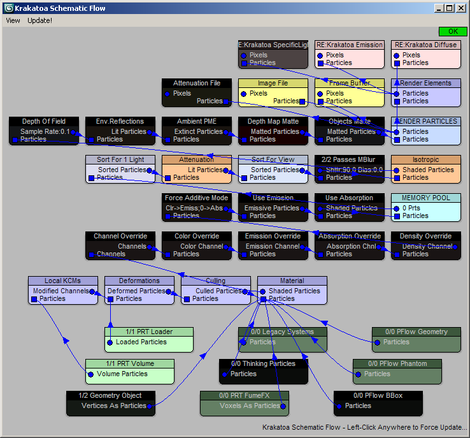Click the Krakatoa app icon in title bar
Screen dimensions: 470x438
(x=10, y=8)
